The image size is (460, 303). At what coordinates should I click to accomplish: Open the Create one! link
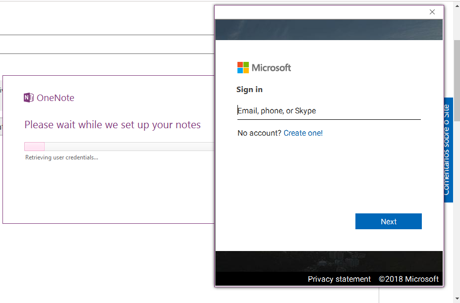[x=303, y=133]
